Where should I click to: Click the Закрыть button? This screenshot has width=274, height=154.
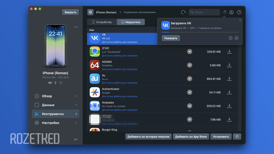tap(70, 12)
